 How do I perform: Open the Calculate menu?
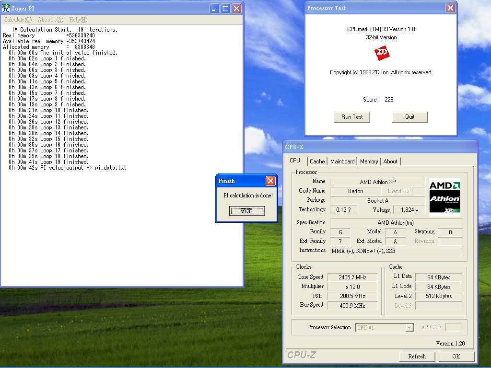[x=17, y=20]
